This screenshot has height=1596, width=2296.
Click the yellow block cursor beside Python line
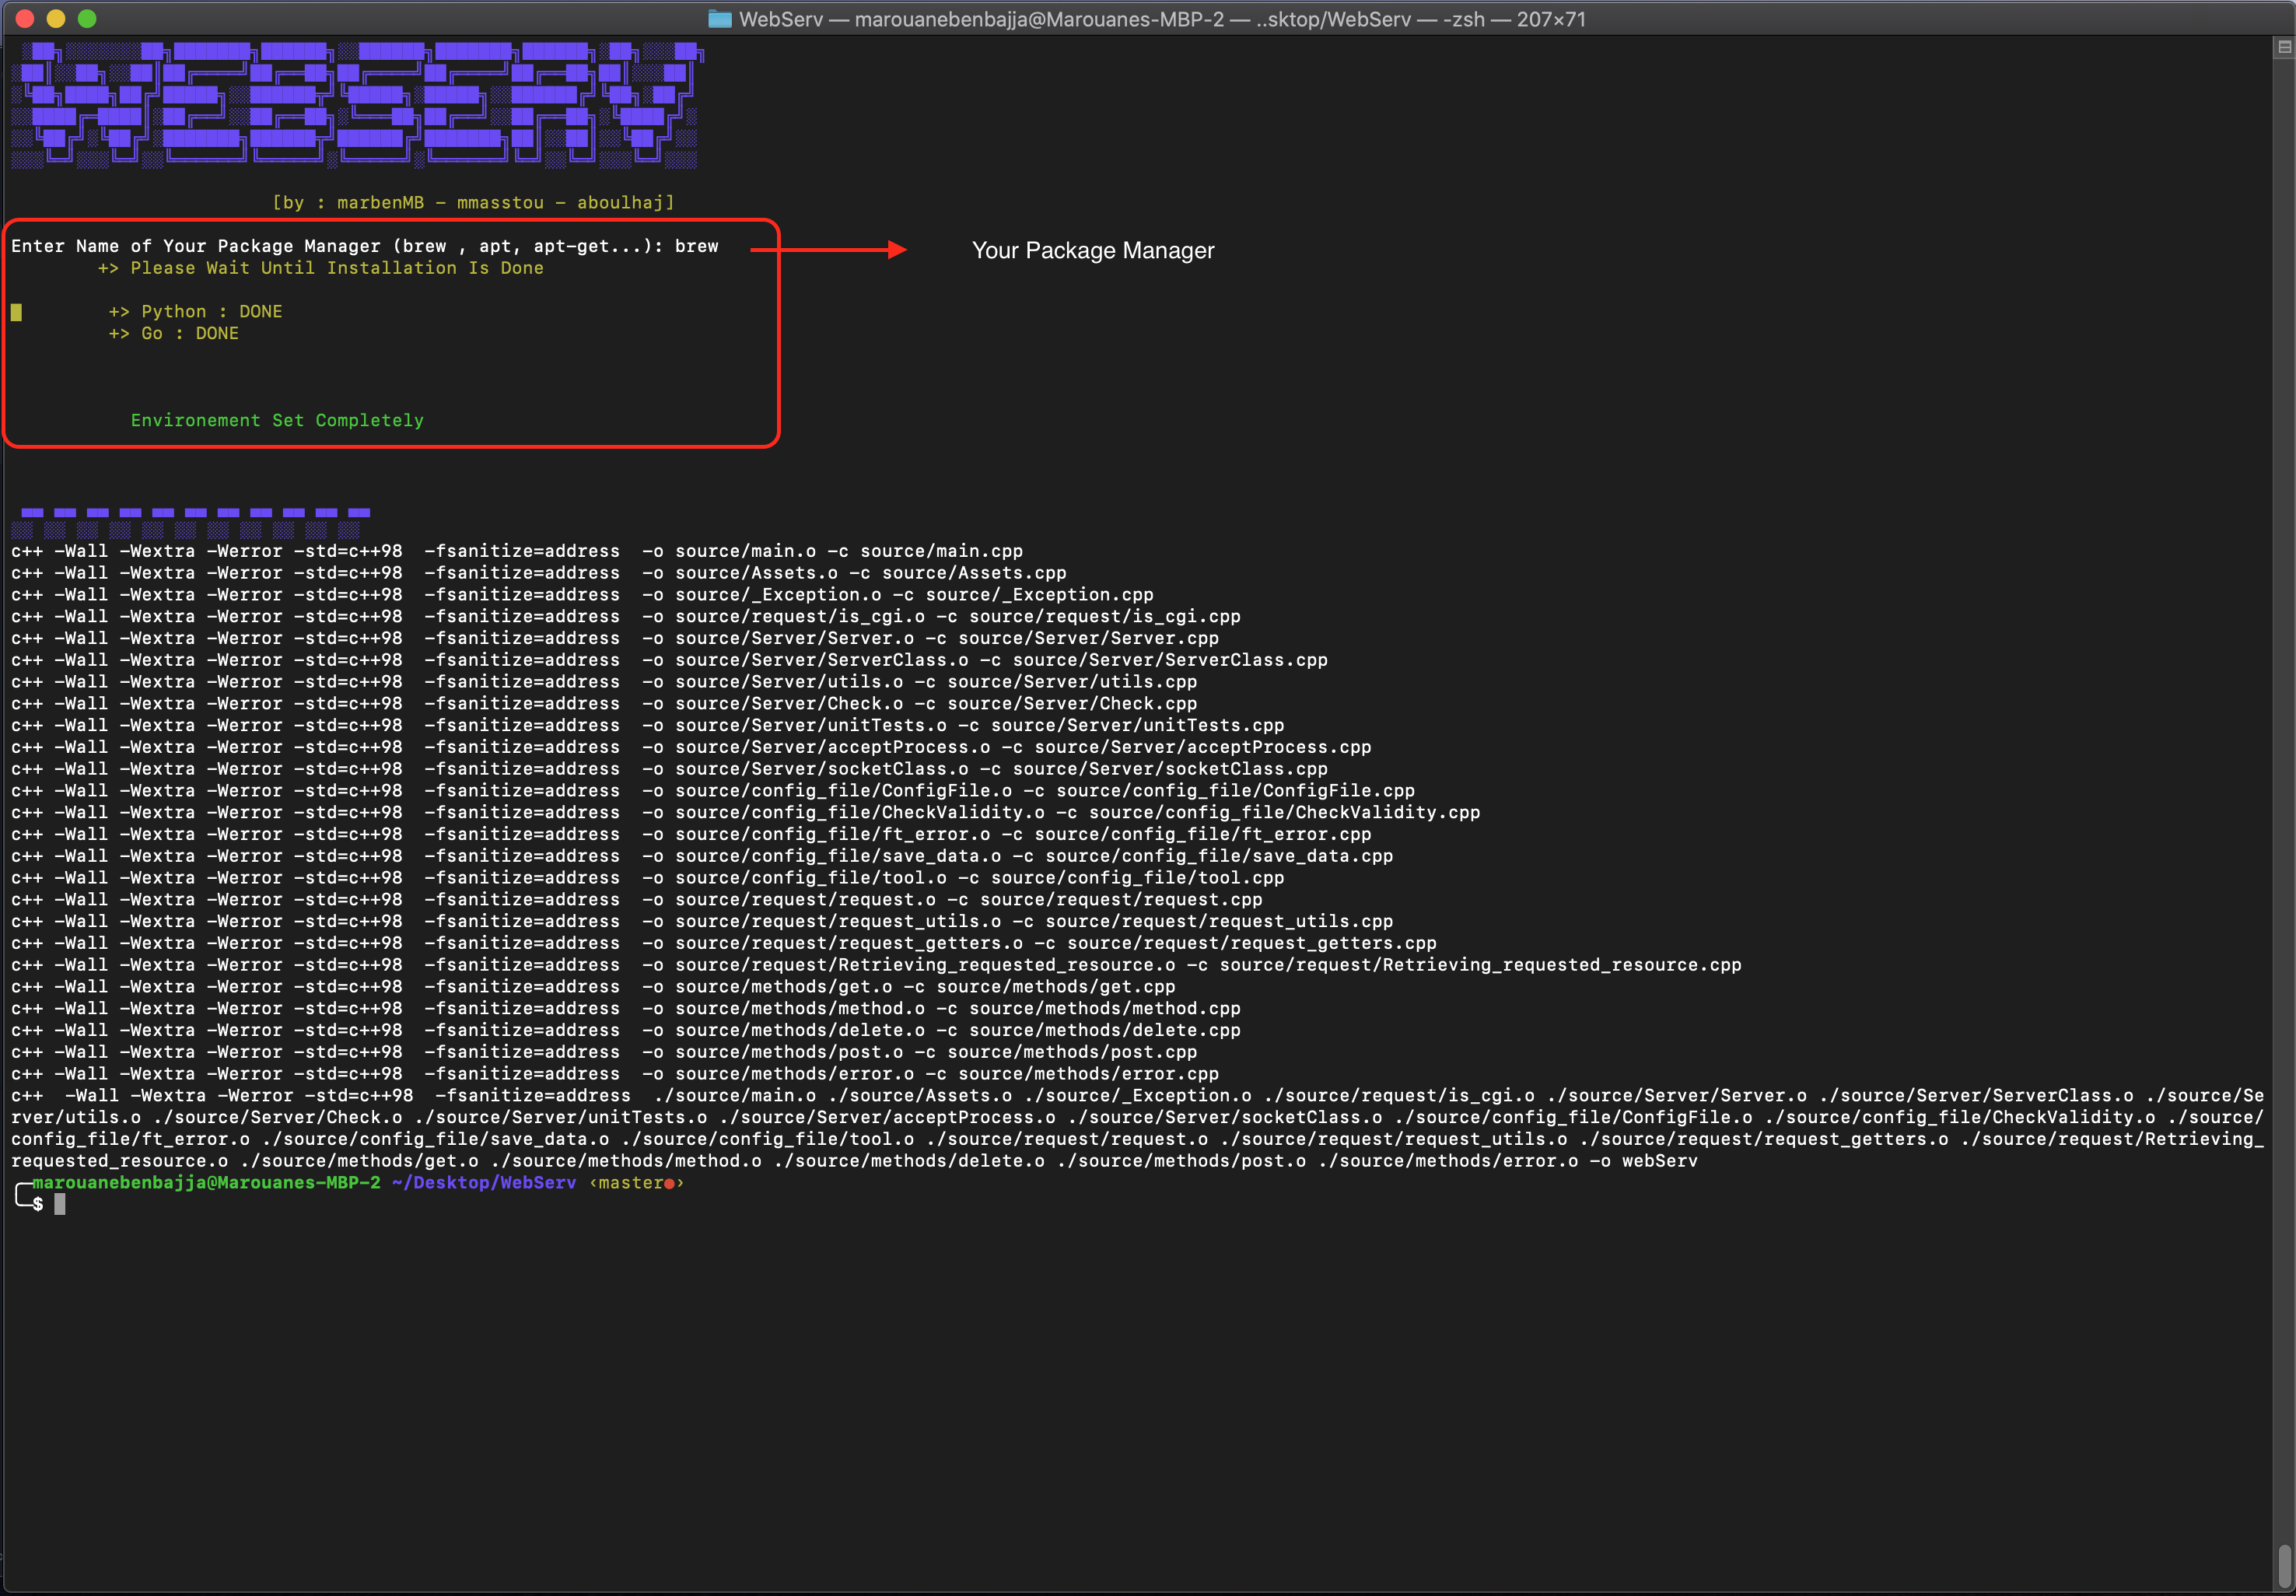coord(16,312)
